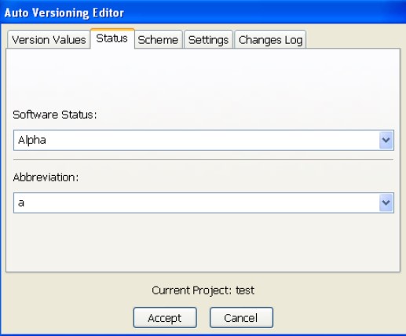
Task: Click the 'Current Project: test' label
Action: click(x=203, y=290)
